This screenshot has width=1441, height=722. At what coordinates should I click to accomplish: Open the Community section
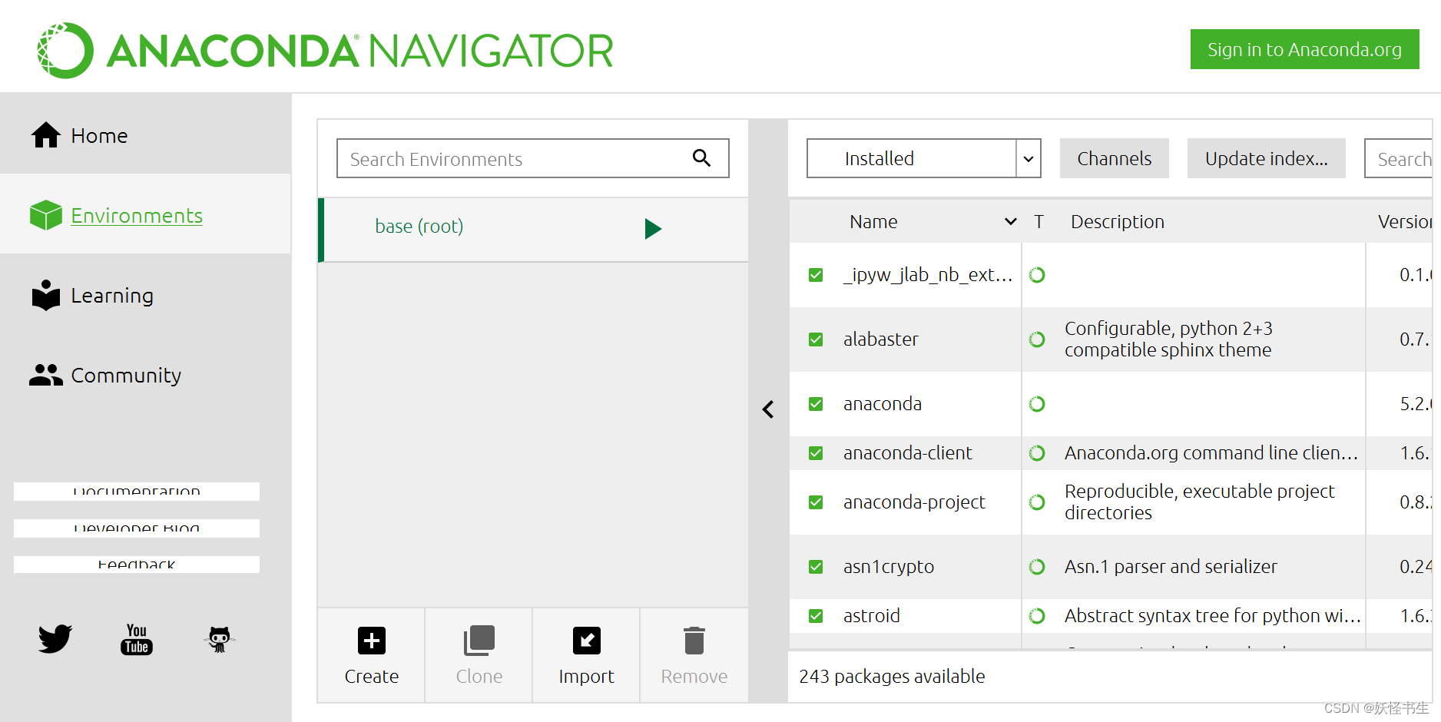145,375
